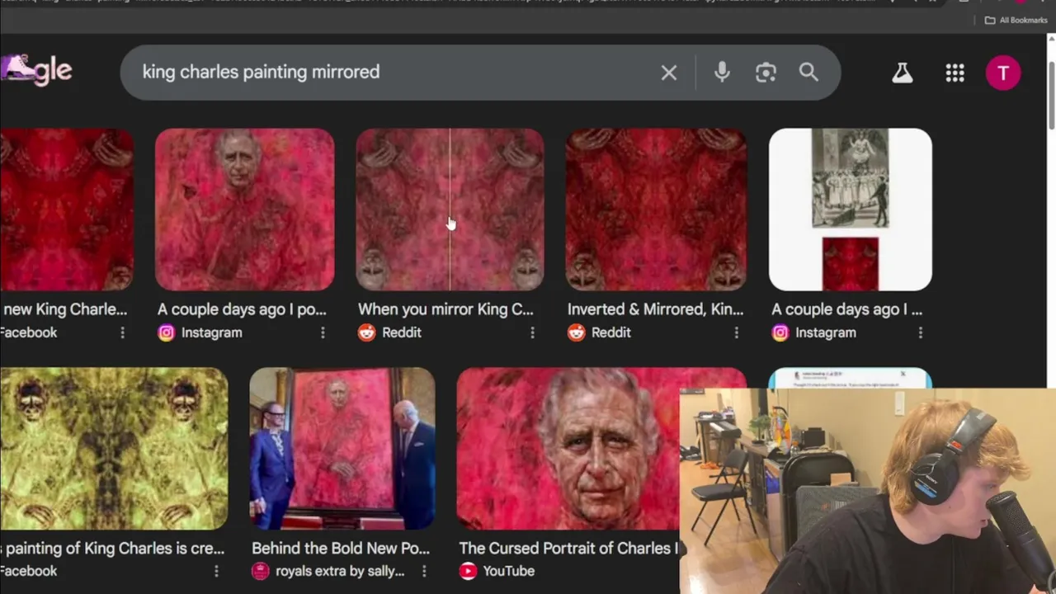Open more options for 'A couple days ago I ...' result
The image size is (1056, 594).
point(921,332)
